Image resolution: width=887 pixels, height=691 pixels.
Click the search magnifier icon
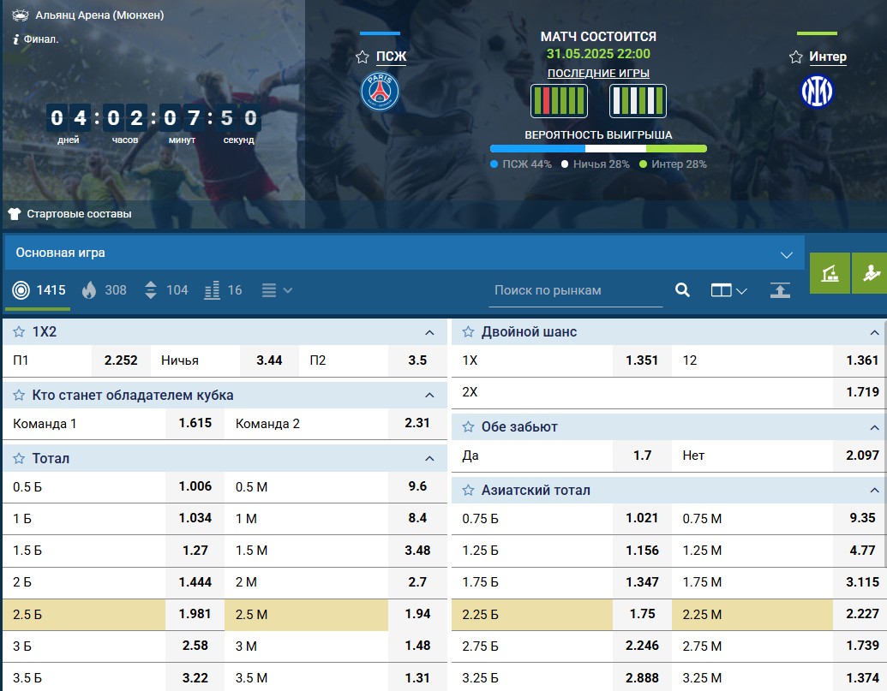tap(682, 290)
